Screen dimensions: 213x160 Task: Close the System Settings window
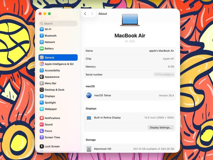pos(40,14)
